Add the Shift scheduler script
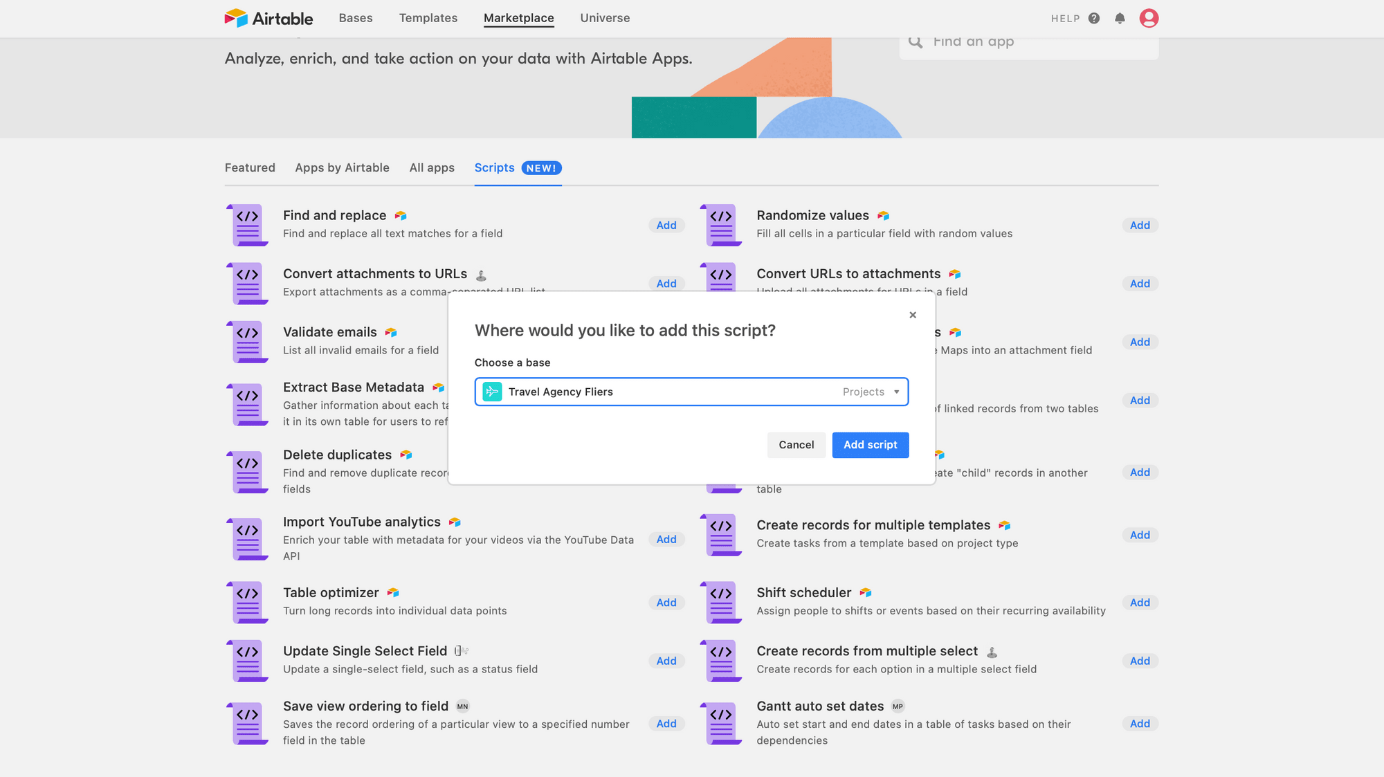1384x777 pixels. [x=1140, y=603]
